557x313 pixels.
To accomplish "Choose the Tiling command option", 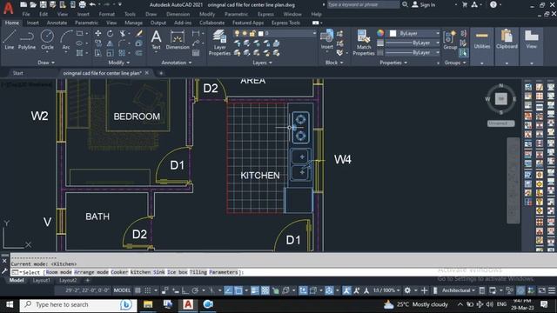I will [198, 272].
